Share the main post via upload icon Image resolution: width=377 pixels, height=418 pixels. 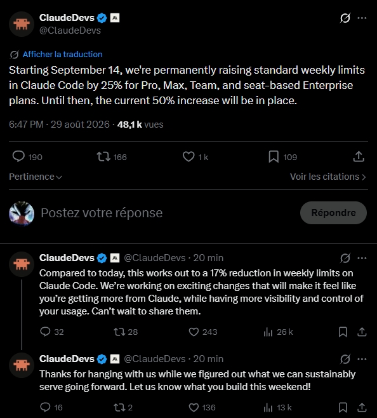point(359,156)
